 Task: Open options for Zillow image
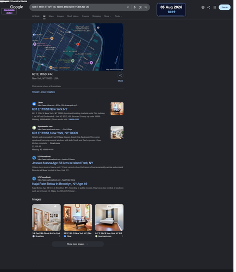pyautogui.click(x=91, y=236)
